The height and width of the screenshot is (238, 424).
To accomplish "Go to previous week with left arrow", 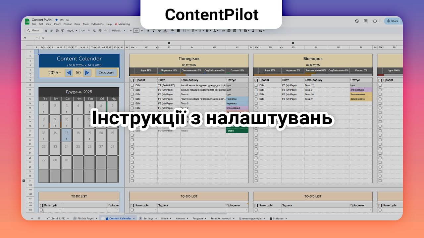I will coord(69,73).
